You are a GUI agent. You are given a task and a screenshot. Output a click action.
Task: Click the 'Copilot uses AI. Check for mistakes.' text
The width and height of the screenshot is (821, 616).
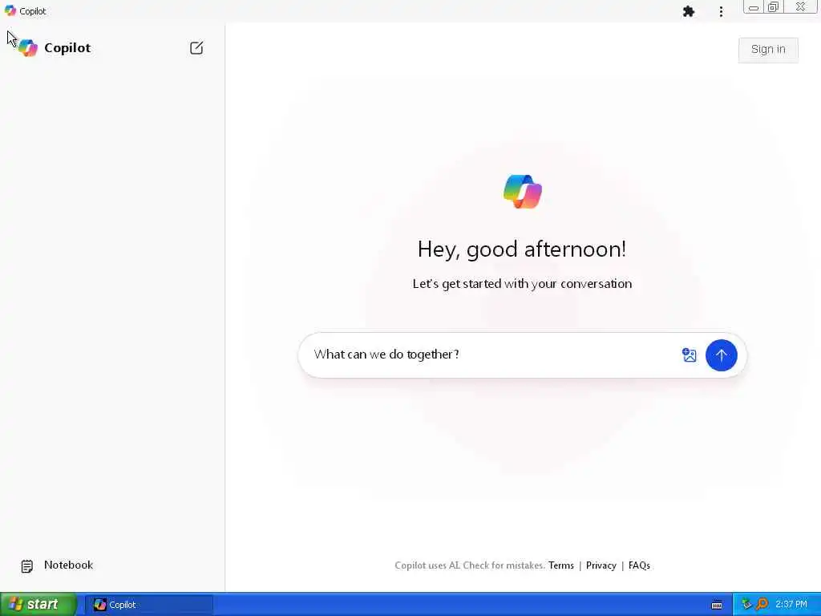point(470,565)
